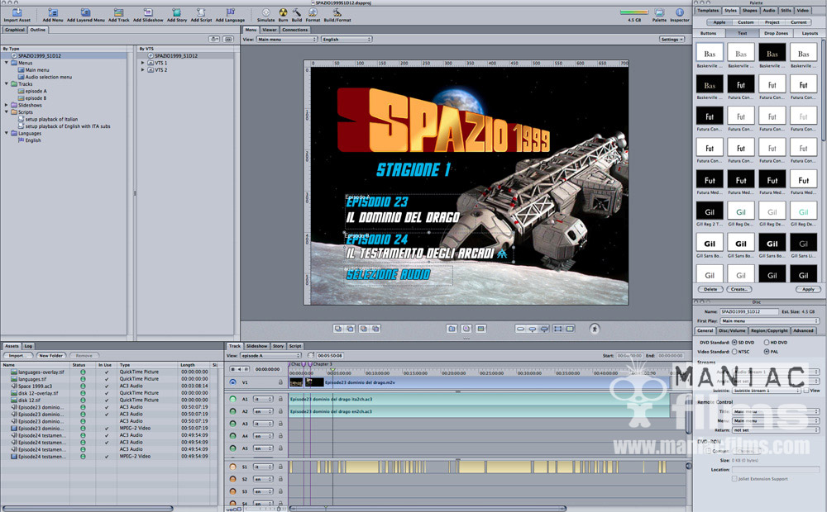Select Audio selection menu in outline
This screenshot has width=827, height=512.
(49, 77)
